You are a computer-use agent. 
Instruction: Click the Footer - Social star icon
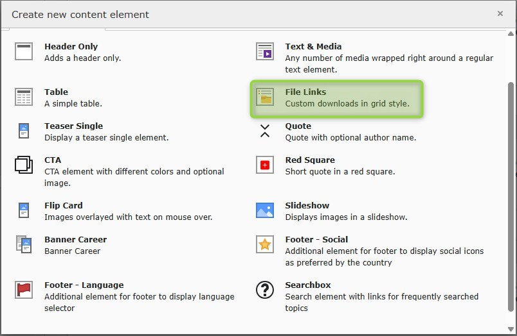click(x=265, y=244)
